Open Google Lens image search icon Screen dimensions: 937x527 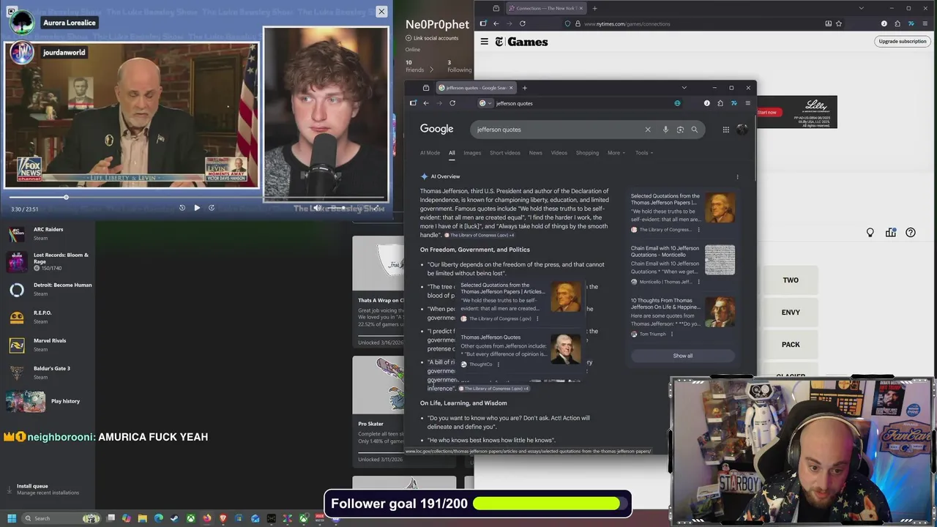pos(680,130)
